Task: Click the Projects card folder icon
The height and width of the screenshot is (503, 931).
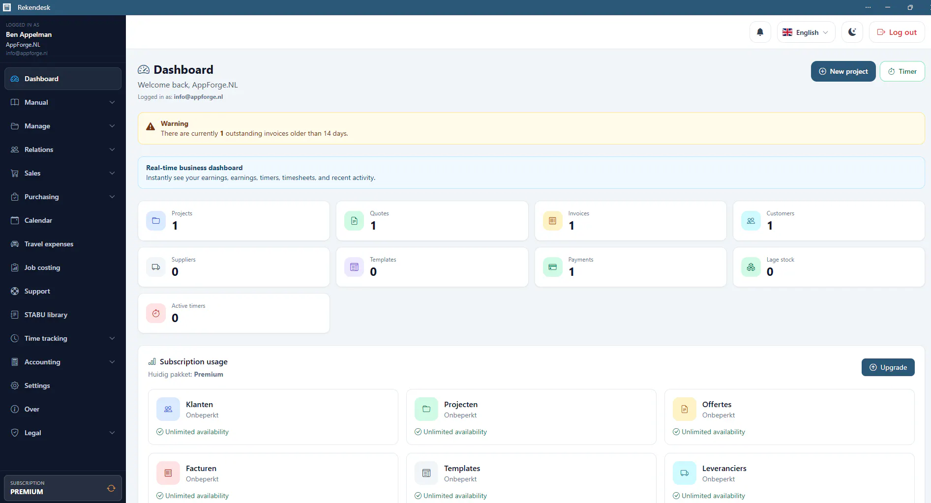Action: pyautogui.click(x=156, y=221)
